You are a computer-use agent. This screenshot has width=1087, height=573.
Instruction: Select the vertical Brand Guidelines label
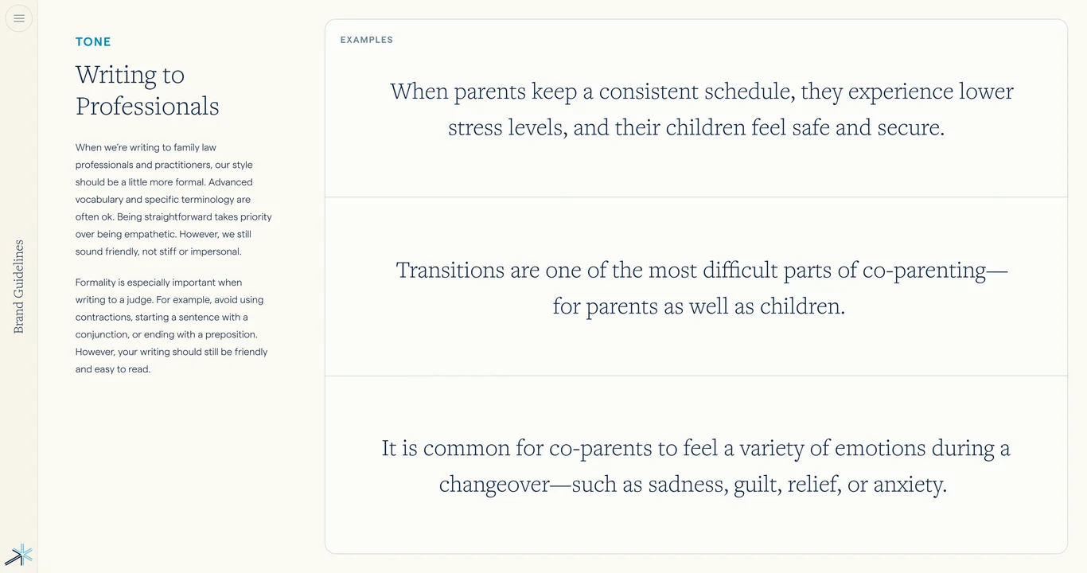tap(19, 286)
